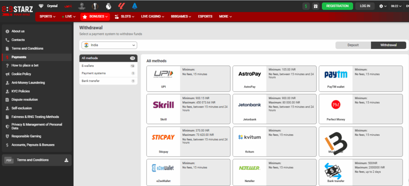Select All methods filter
The width and height of the screenshot is (409, 186).
pos(108,58)
